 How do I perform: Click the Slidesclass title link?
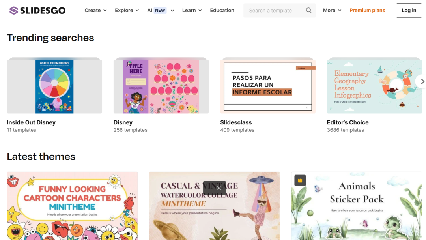(236, 123)
